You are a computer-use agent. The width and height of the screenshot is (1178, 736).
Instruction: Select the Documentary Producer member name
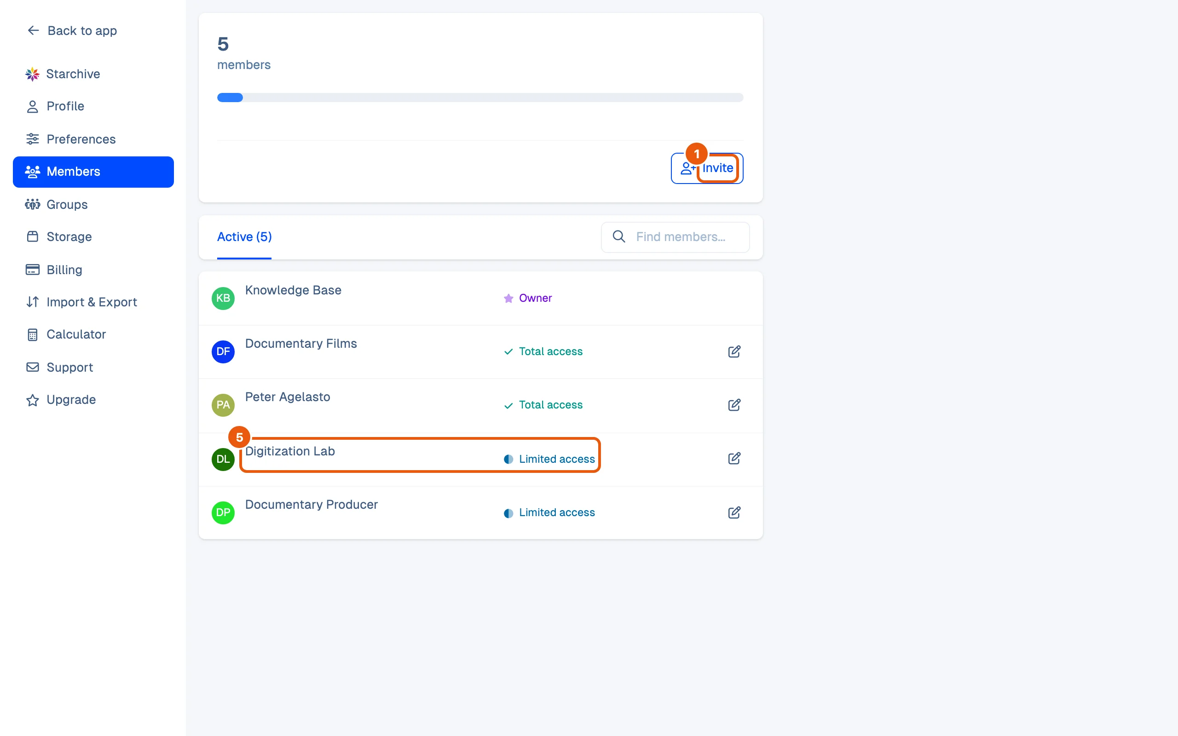click(x=312, y=505)
